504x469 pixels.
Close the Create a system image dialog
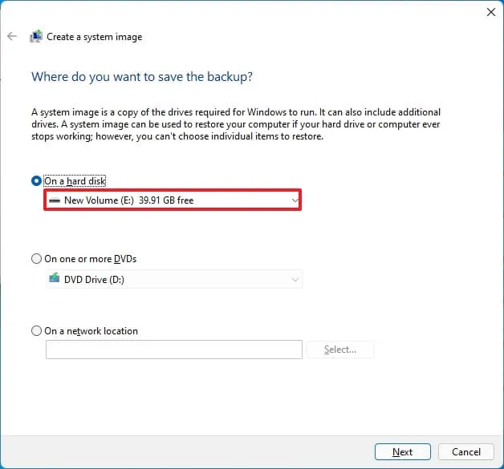click(x=490, y=12)
